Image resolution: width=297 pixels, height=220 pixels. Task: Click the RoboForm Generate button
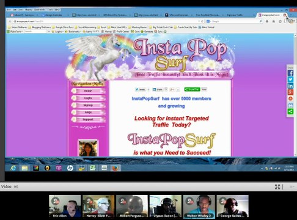click(x=147, y=31)
